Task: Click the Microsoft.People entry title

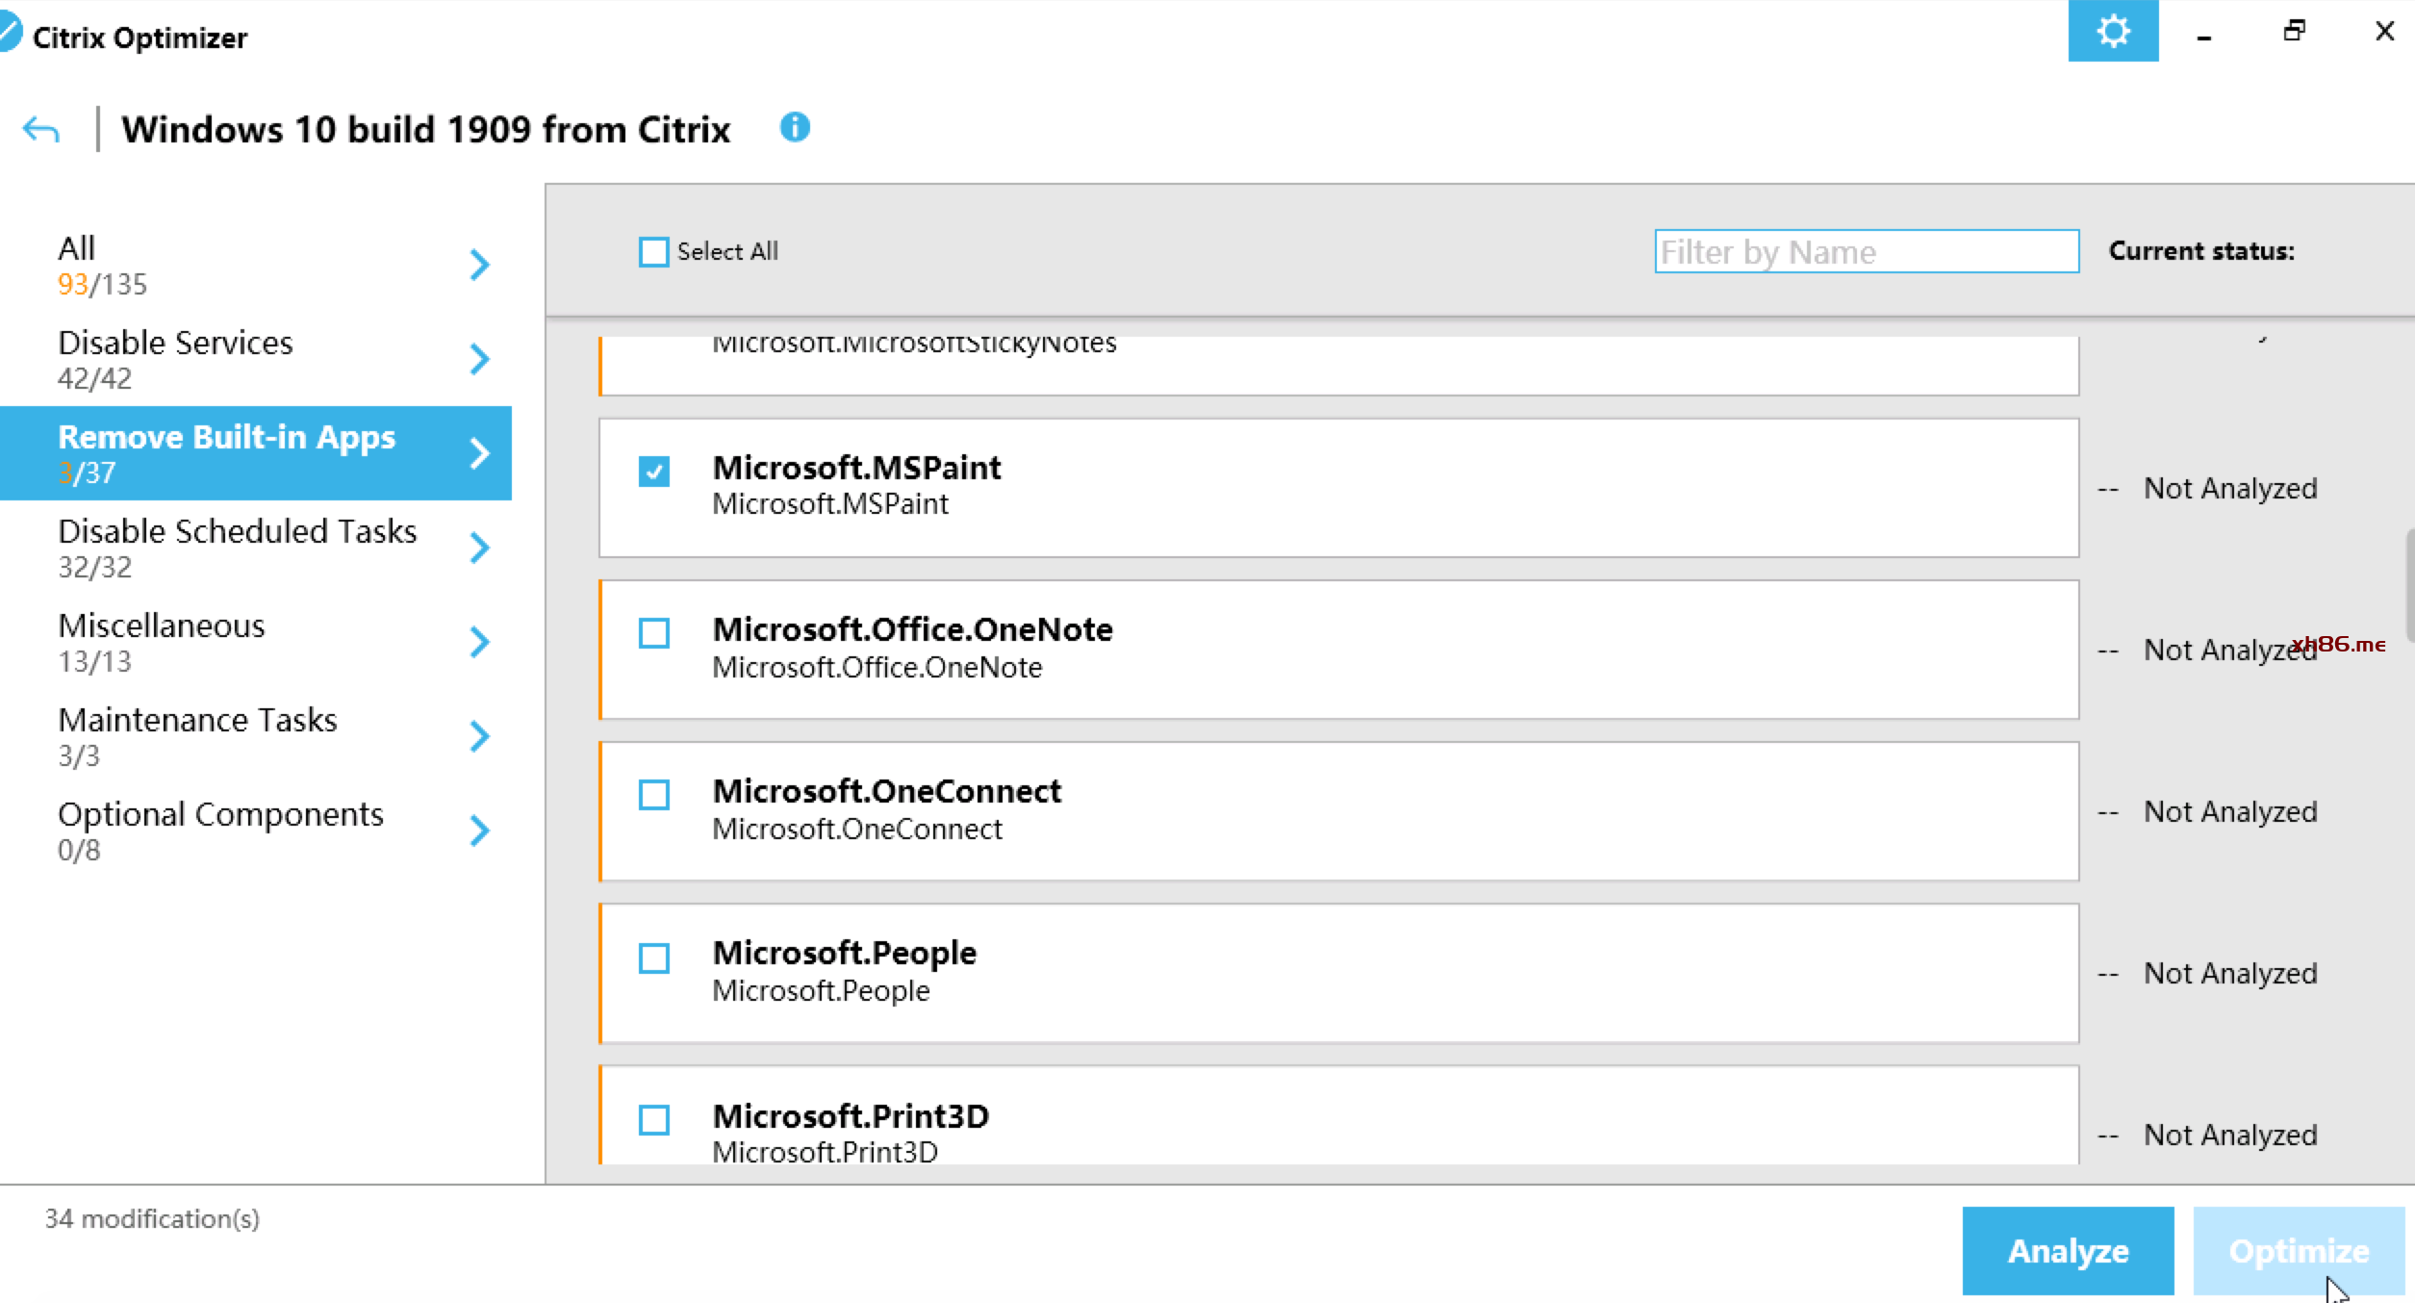Action: (x=844, y=953)
